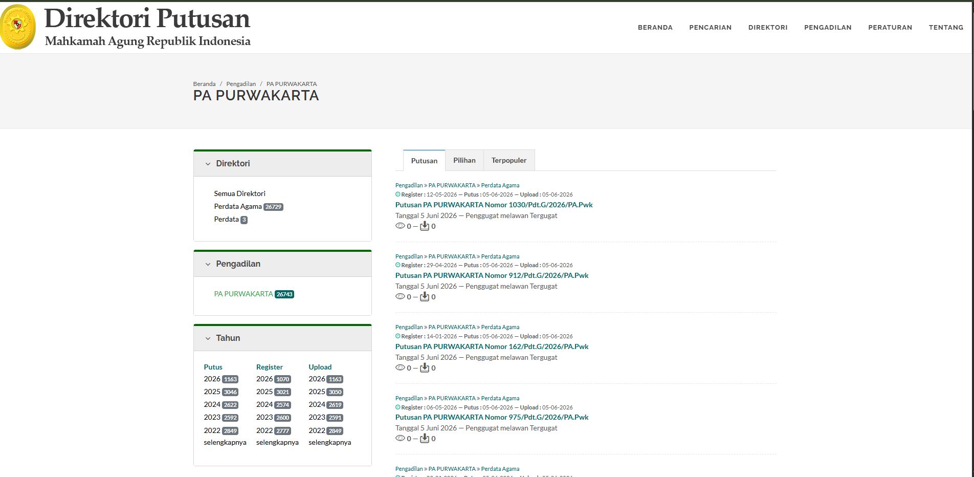Collapse the Direktori panel chevron
The width and height of the screenshot is (974, 477).
pyautogui.click(x=208, y=164)
